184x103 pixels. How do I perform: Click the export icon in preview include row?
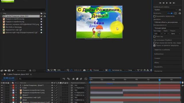180,13
